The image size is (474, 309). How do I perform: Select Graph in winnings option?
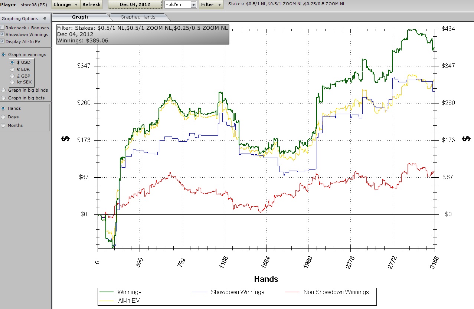coord(4,55)
